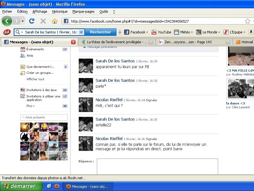This screenshot has width=254, height=191.
Task: Open the Historique menu
Action: [60, 11]
